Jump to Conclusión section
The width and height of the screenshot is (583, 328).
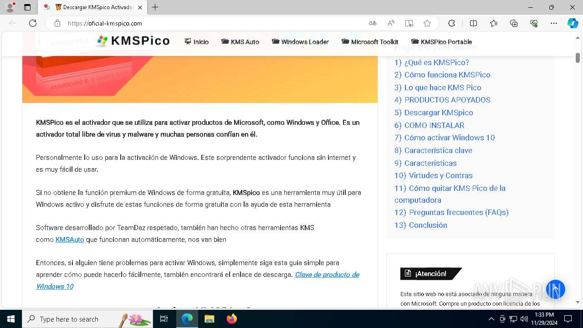(421, 225)
